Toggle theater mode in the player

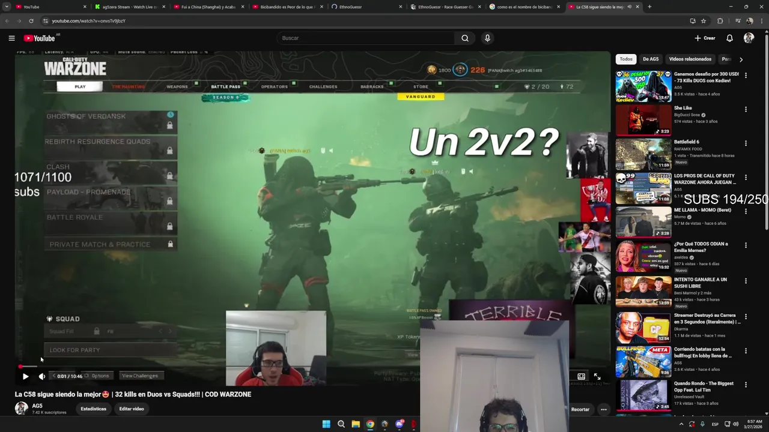click(x=581, y=376)
